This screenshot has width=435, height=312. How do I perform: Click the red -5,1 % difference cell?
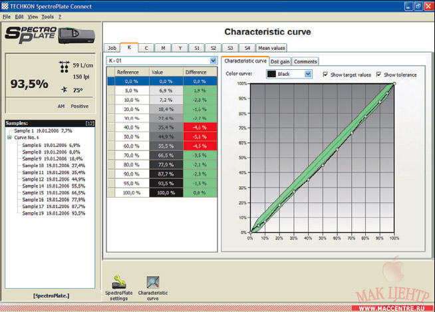(x=200, y=137)
